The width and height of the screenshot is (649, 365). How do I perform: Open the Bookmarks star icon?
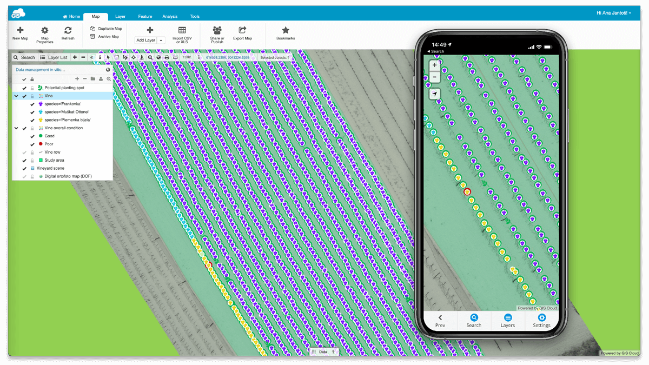[x=286, y=30]
